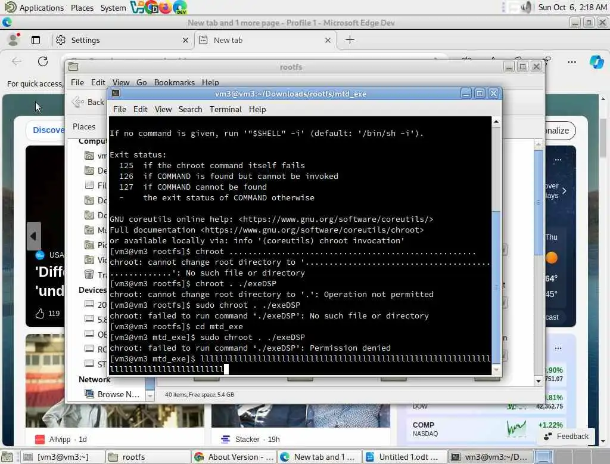The image size is (610, 464).
Task: Click the show desktop icon in taskbar
Action: tap(7, 457)
